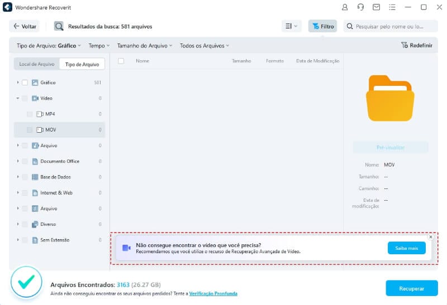The width and height of the screenshot is (447, 305).
Task: Click the Base de Dados category icon
Action: click(35, 177)
